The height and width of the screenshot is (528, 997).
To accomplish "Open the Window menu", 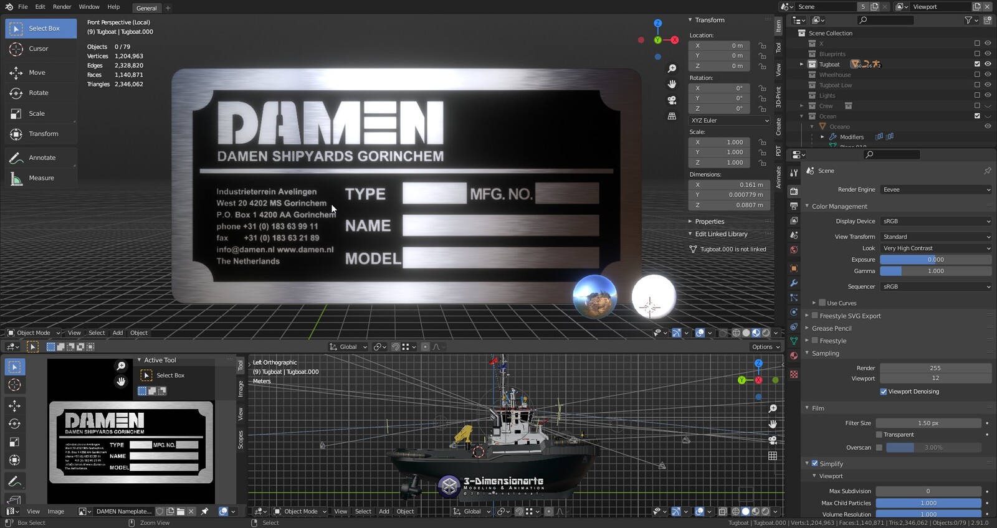I will click(x=89, y=7).
